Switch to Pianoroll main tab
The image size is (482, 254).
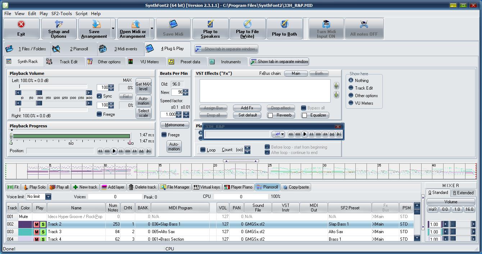(x=74, y=49)
